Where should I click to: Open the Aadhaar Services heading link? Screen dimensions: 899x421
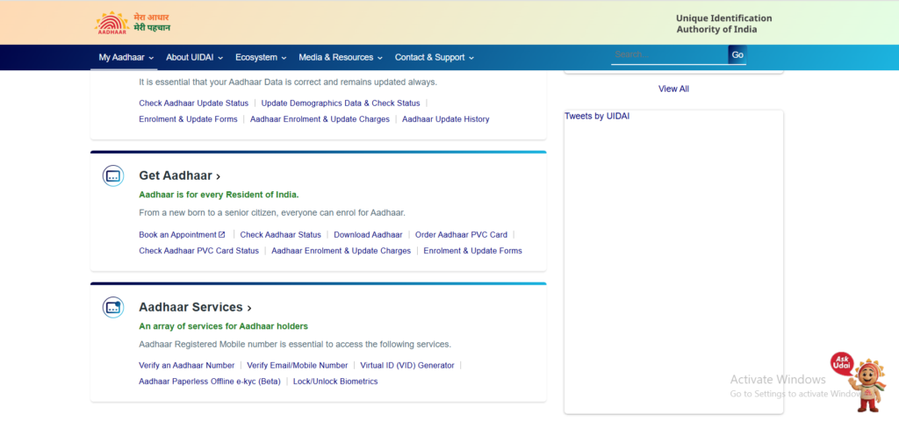click(195, 308)
